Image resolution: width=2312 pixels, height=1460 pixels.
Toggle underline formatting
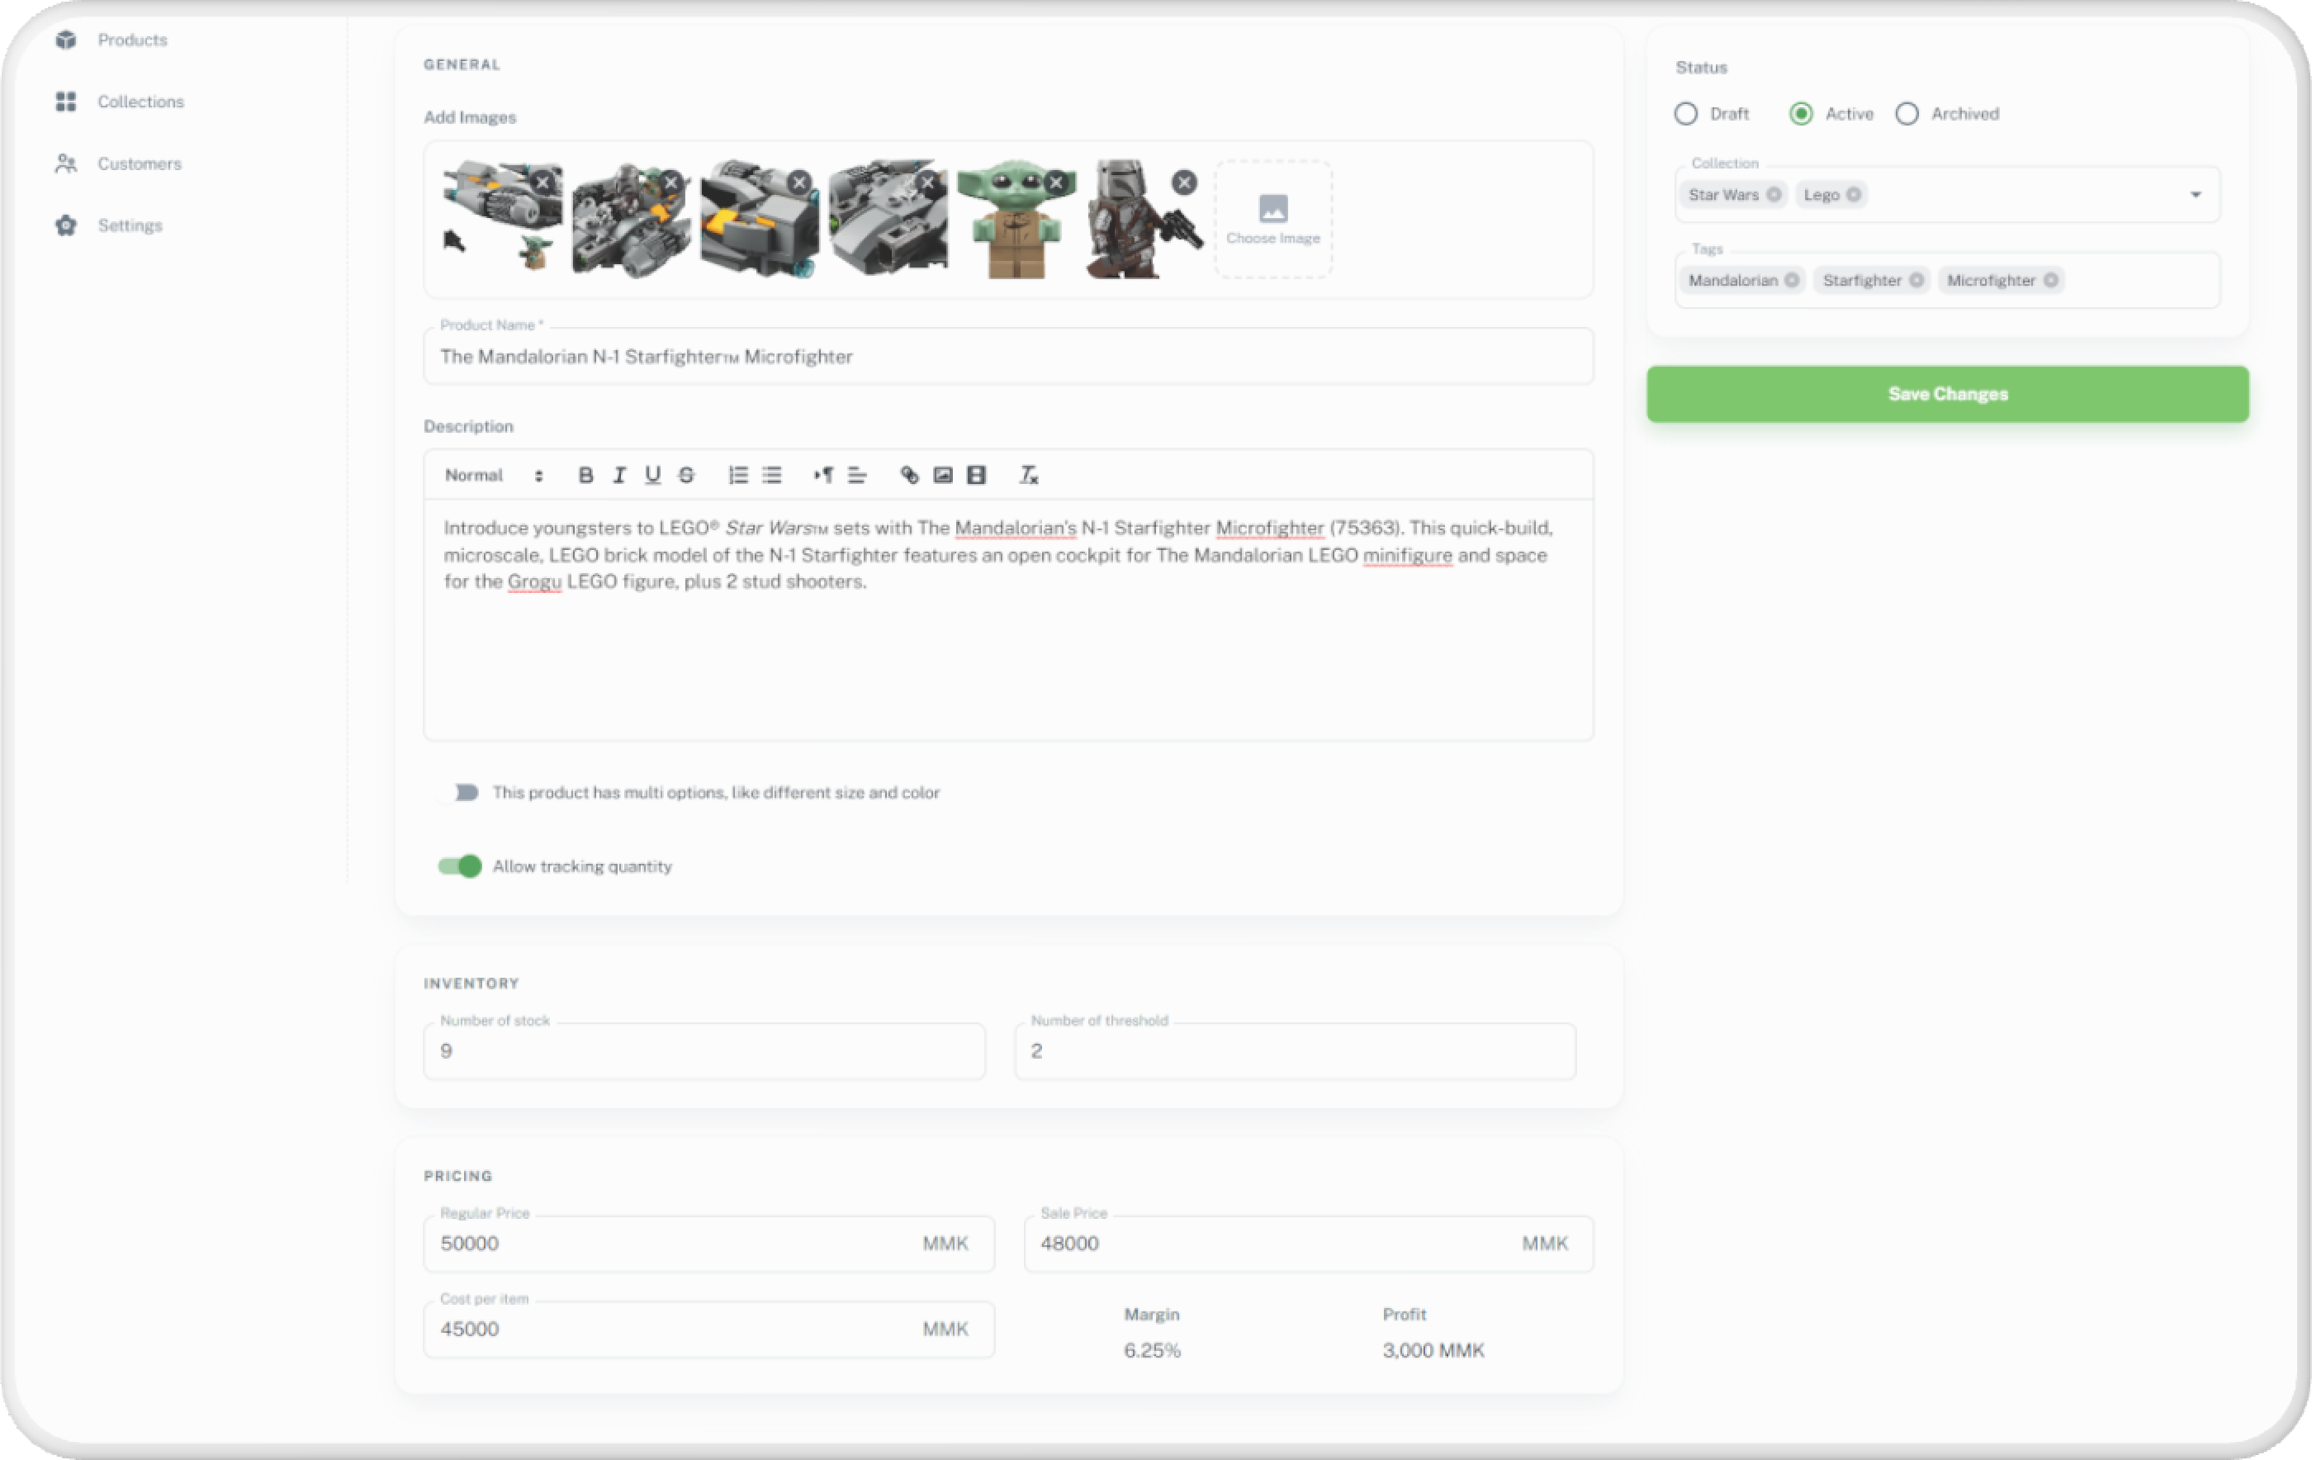pos(653,475)
